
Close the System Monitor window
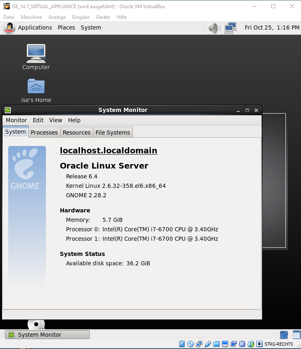[256, 110]
